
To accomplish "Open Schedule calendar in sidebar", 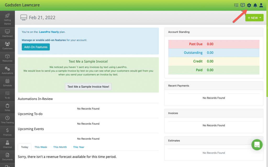I will point(7,83).
